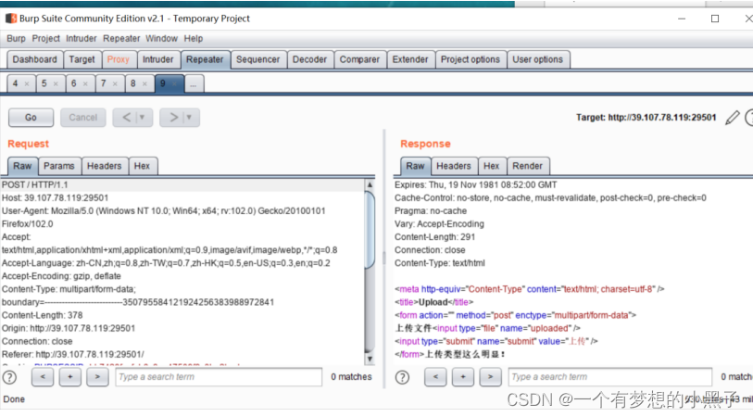753x417 pixels.
Task: Open back history dropdown arrow
Action: pyautogui.click(x=143, y=118)
